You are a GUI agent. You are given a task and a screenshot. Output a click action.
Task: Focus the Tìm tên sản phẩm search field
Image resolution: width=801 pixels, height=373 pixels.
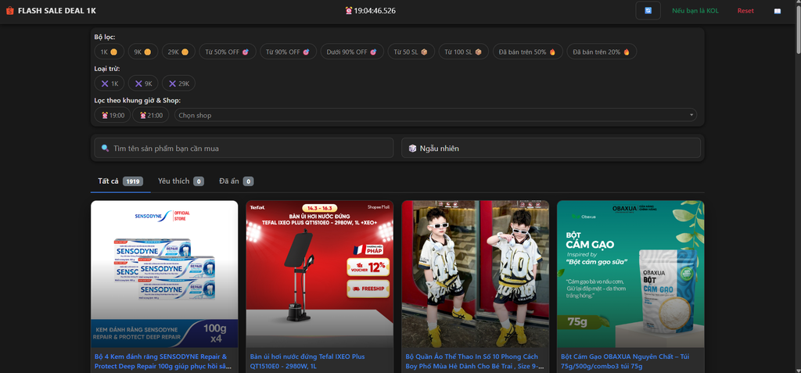coord(244,148)
